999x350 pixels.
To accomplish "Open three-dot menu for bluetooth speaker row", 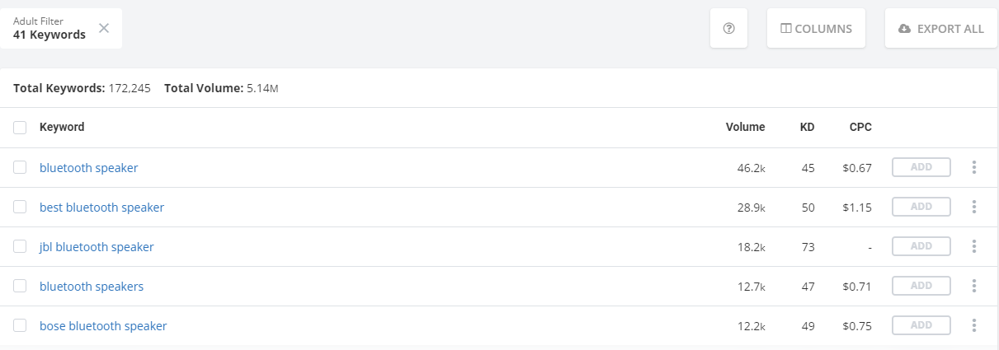I will [974, 167].
